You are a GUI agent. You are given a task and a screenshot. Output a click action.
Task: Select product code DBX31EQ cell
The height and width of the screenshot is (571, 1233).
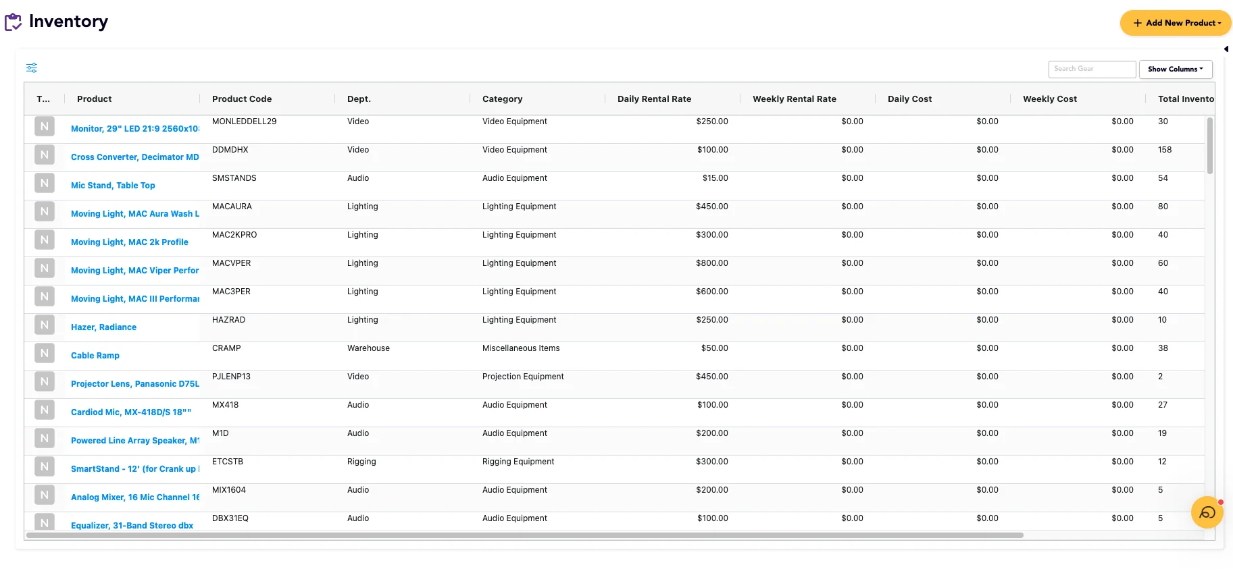tap(230, 518)
